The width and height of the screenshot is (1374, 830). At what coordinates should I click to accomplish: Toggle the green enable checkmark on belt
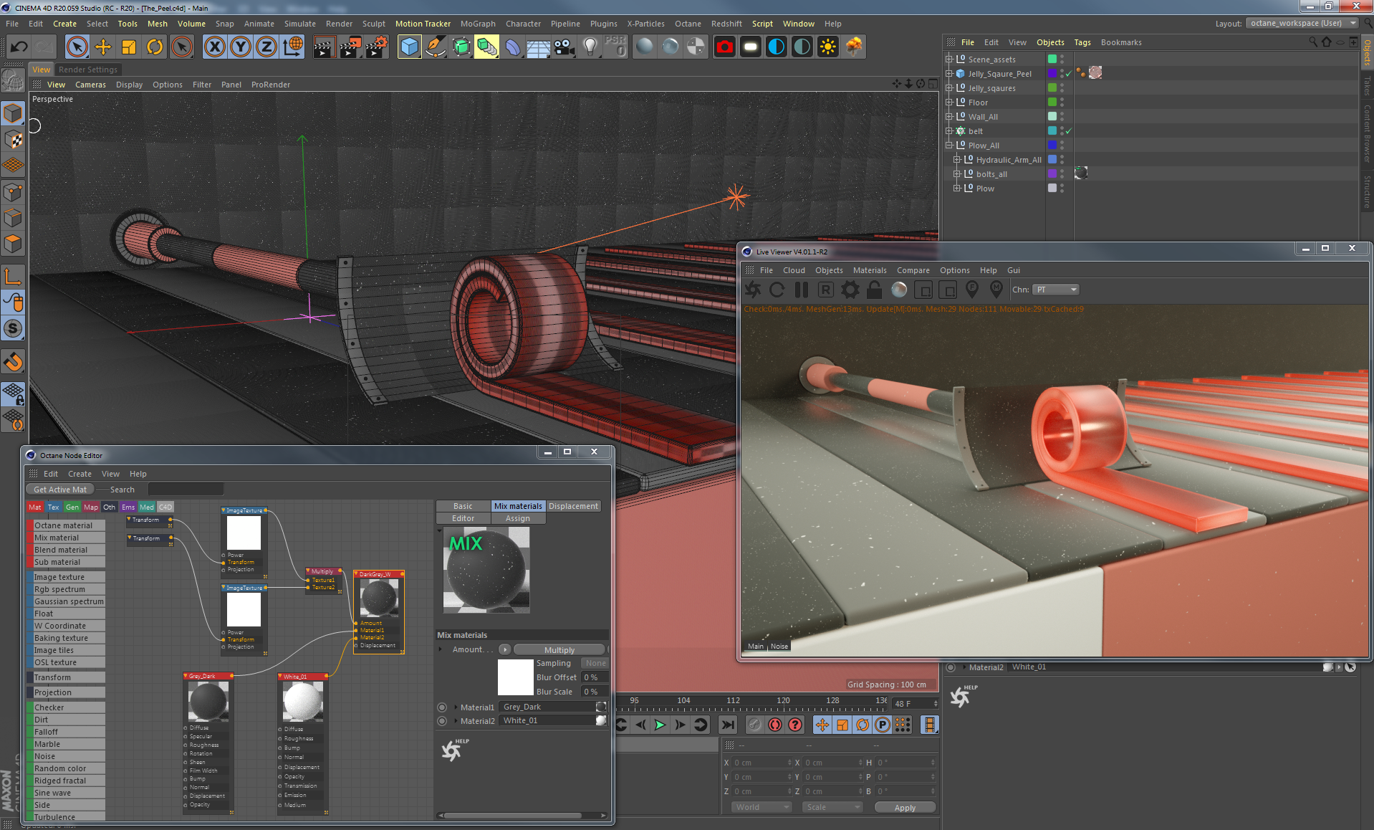pyautogui.click(x=1067, y=131)
